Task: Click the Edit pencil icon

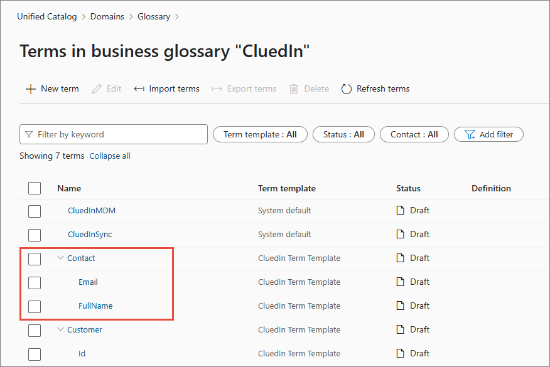Action: (x=97, y=89)
